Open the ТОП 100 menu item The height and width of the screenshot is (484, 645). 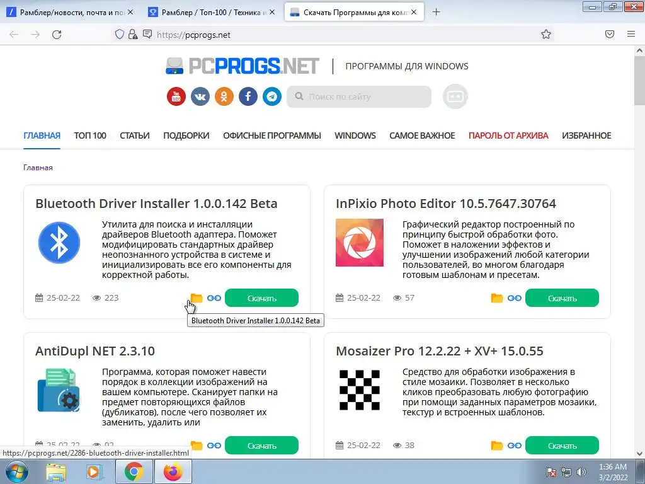[x=90, y=135]
